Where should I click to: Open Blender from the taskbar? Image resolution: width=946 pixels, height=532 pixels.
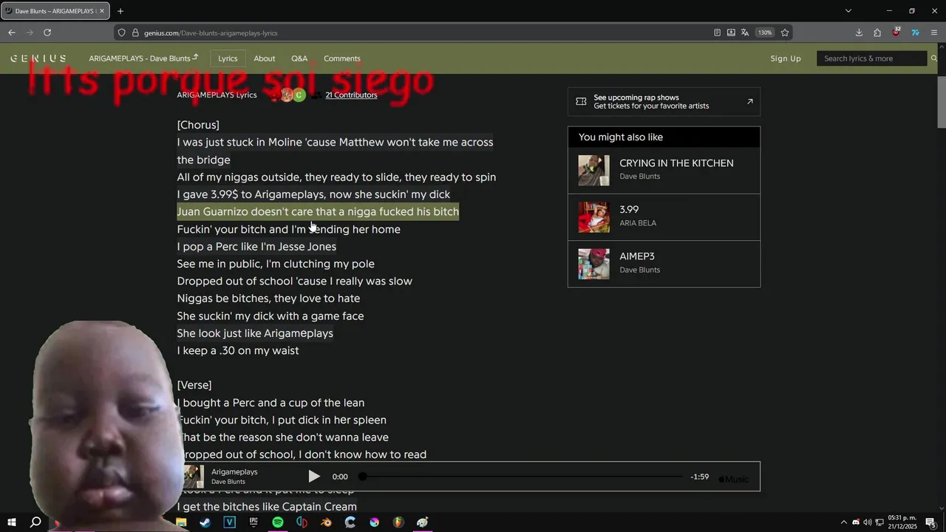click(x=326, y=522)
